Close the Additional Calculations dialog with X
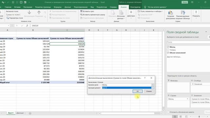 click(151, 78)
